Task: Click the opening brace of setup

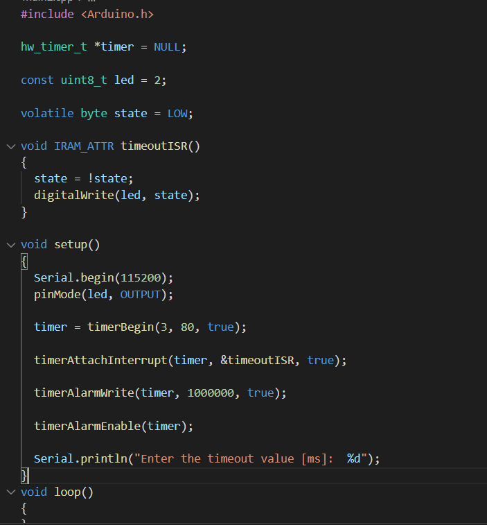Action: 24,261
